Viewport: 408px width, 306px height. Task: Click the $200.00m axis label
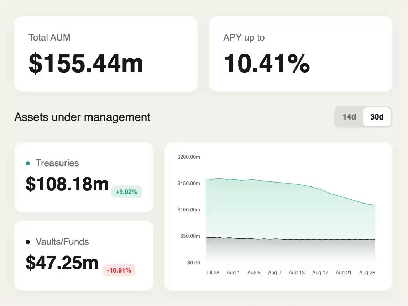point(189,157)
